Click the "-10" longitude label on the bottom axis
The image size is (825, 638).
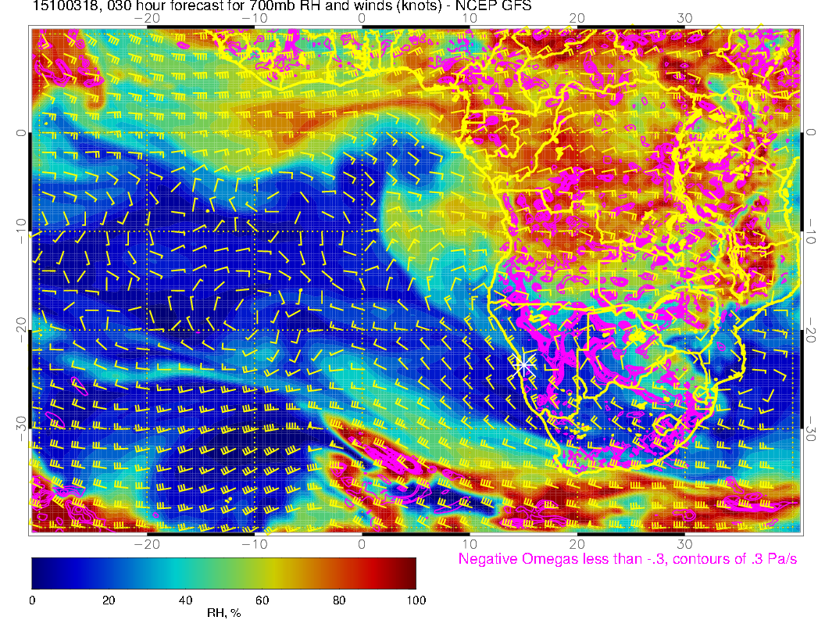coord(255,544)
